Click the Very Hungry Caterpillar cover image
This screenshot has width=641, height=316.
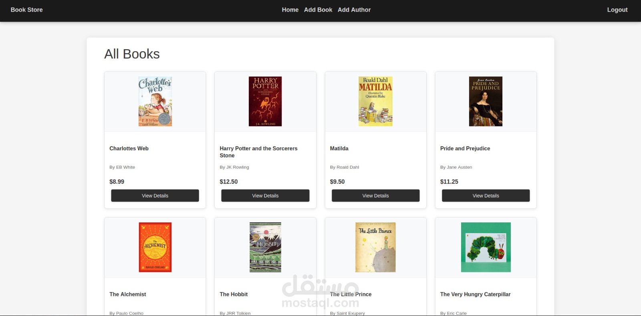point(486,247)
